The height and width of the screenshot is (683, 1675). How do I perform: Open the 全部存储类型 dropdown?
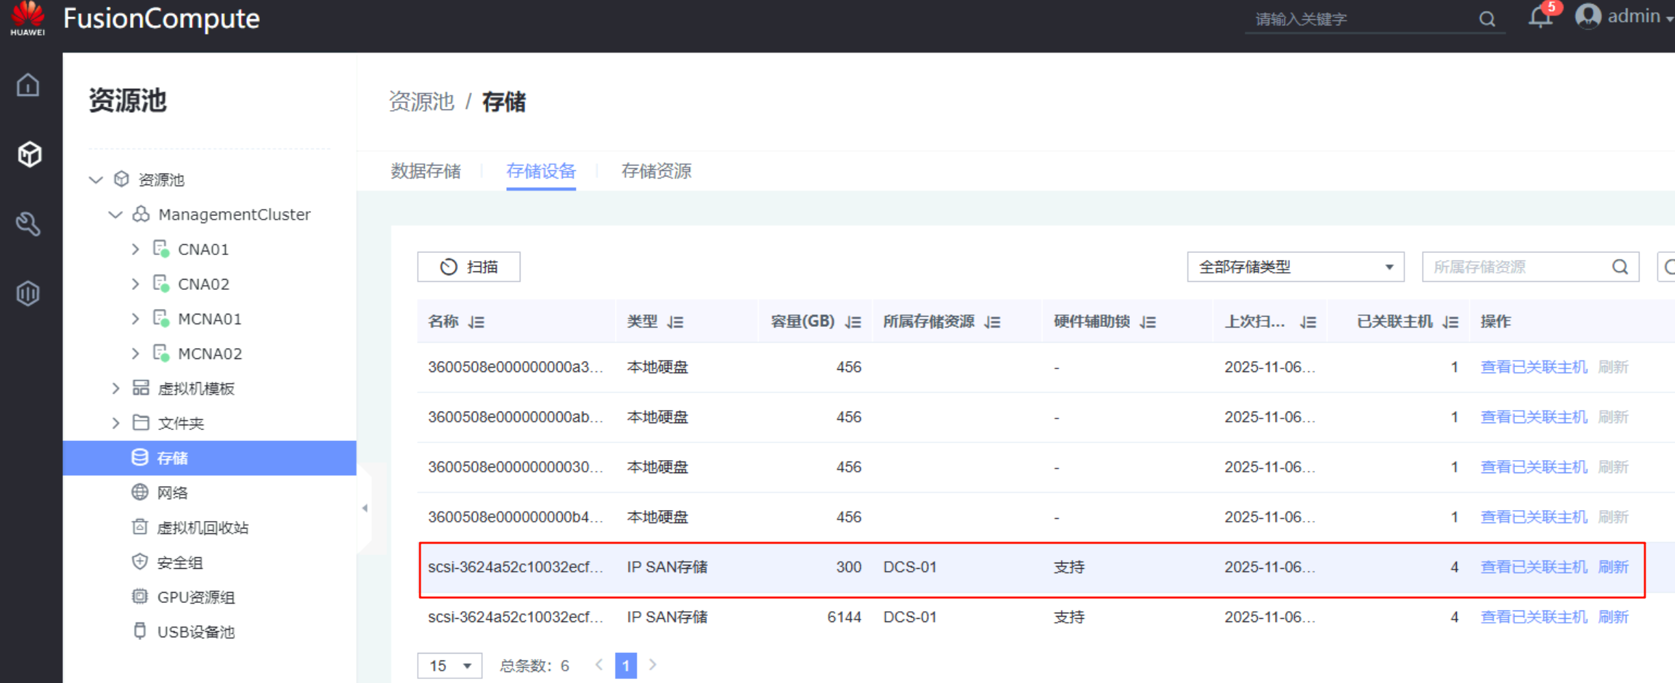(1295, 267)
